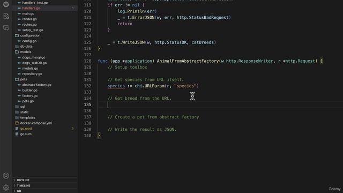Open models.go file

[x=30, y=68]
